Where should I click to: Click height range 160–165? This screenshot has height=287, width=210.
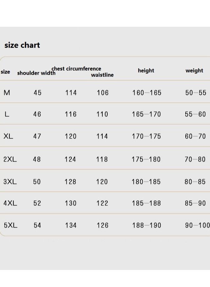pyautogui.click(x=147, y=93)
